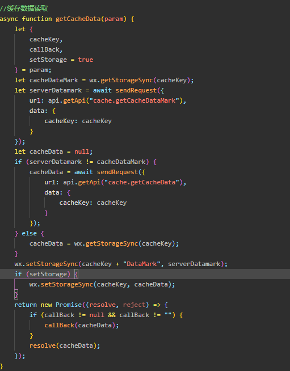290x371 pixels.
Task: Click the serverDatamark variable declaration
Action: 56,90
